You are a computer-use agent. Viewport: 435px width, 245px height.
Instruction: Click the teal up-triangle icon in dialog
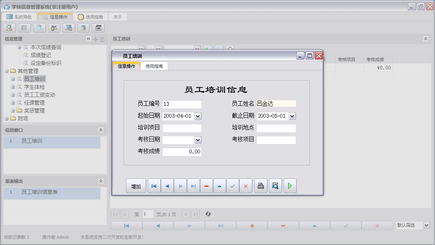pyautogui.click(x=219, y=186)
